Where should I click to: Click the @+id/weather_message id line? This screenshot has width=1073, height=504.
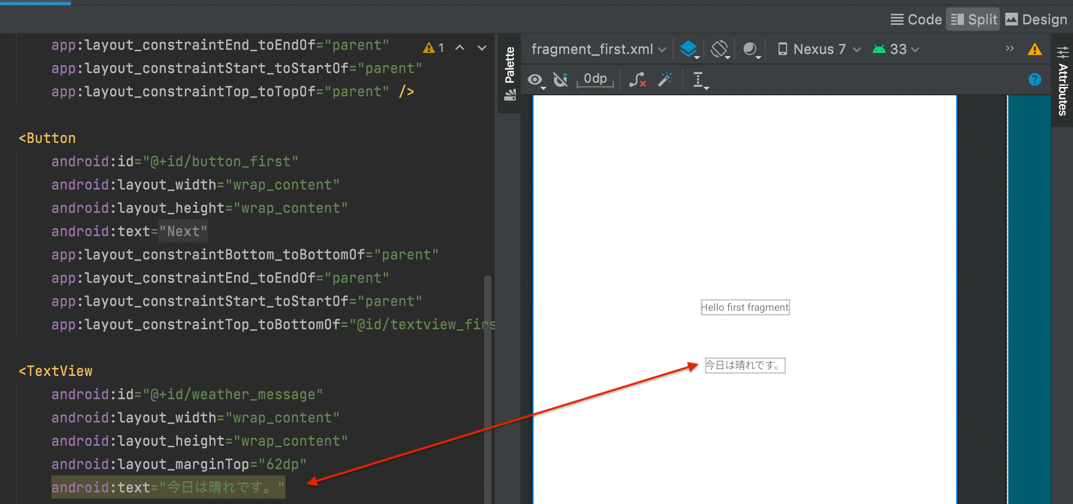187,394
